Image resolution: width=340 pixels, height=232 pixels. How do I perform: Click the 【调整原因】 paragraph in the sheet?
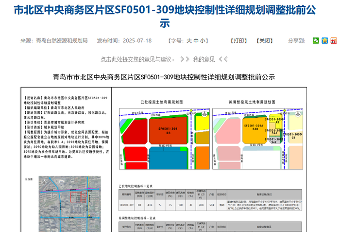[x=67, y=144]
